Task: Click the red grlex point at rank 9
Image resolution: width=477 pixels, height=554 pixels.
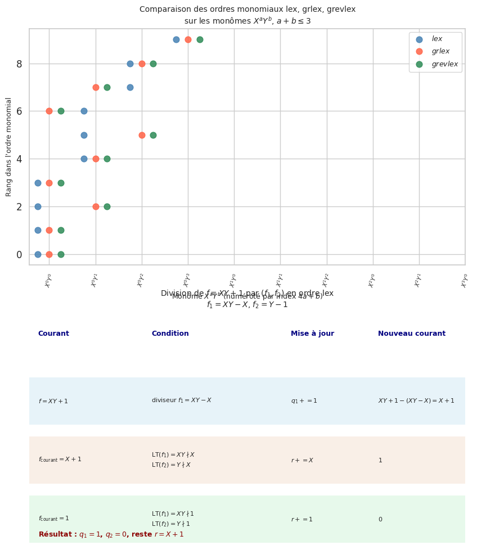Action: pos(188,39)
